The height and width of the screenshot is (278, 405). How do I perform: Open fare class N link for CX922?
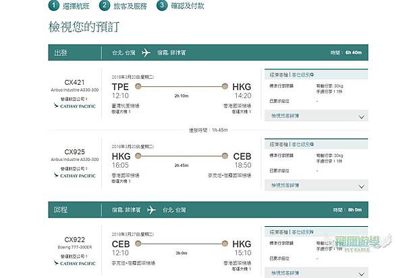click(302, 232)
